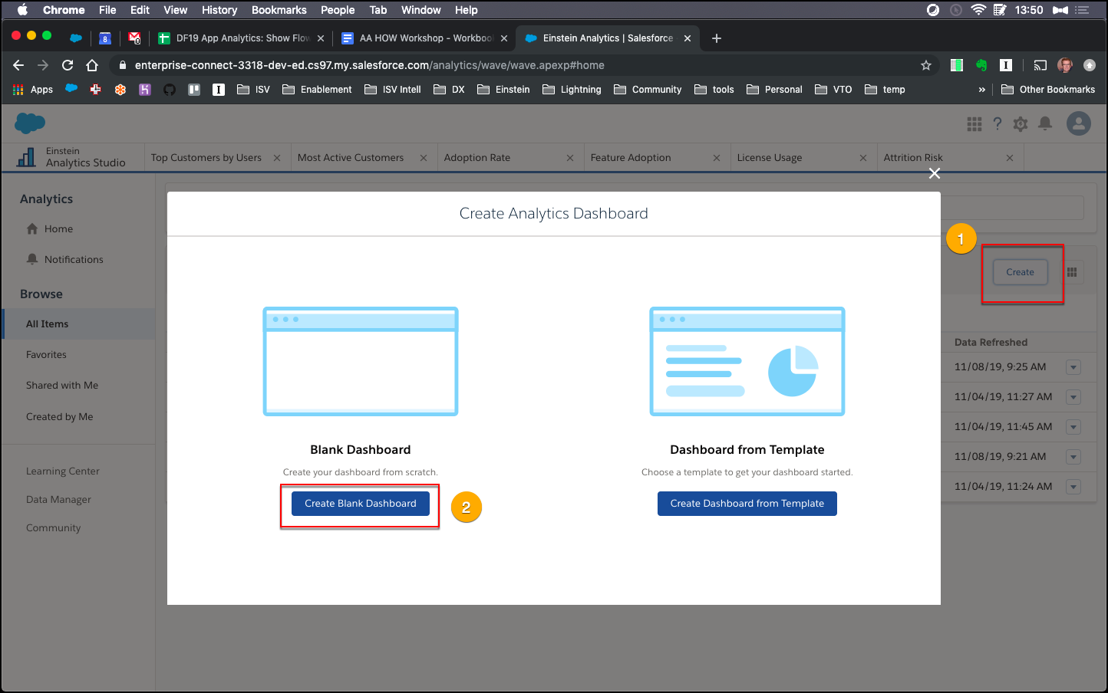Open the Bookmarks menu in menu bar
This screenshot has height=693, width=1108.
tap(279, 10)
